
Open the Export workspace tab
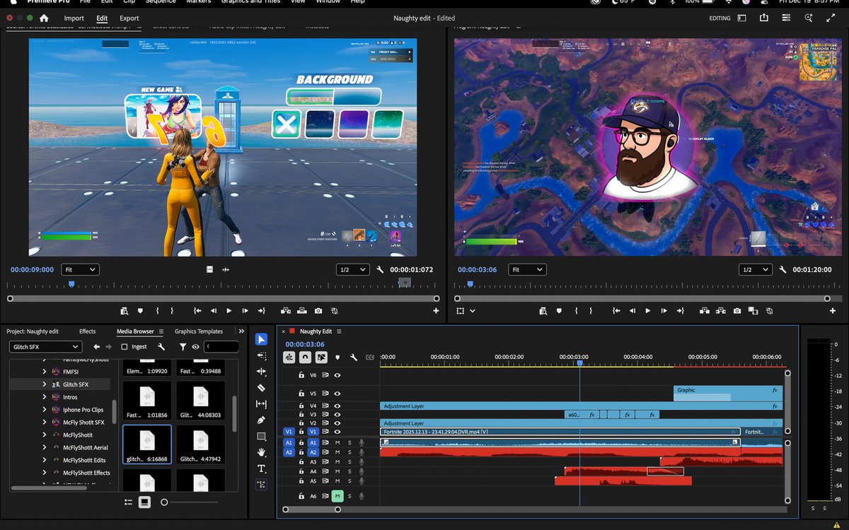(129, 18)
